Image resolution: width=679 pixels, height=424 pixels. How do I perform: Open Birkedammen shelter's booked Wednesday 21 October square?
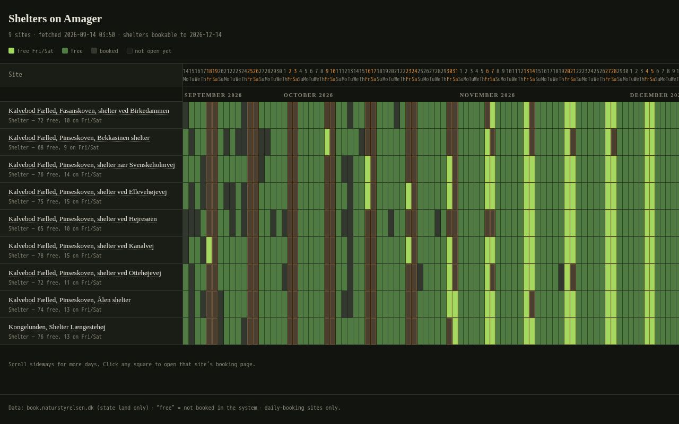pyautogui.click(x=397, y=115)
